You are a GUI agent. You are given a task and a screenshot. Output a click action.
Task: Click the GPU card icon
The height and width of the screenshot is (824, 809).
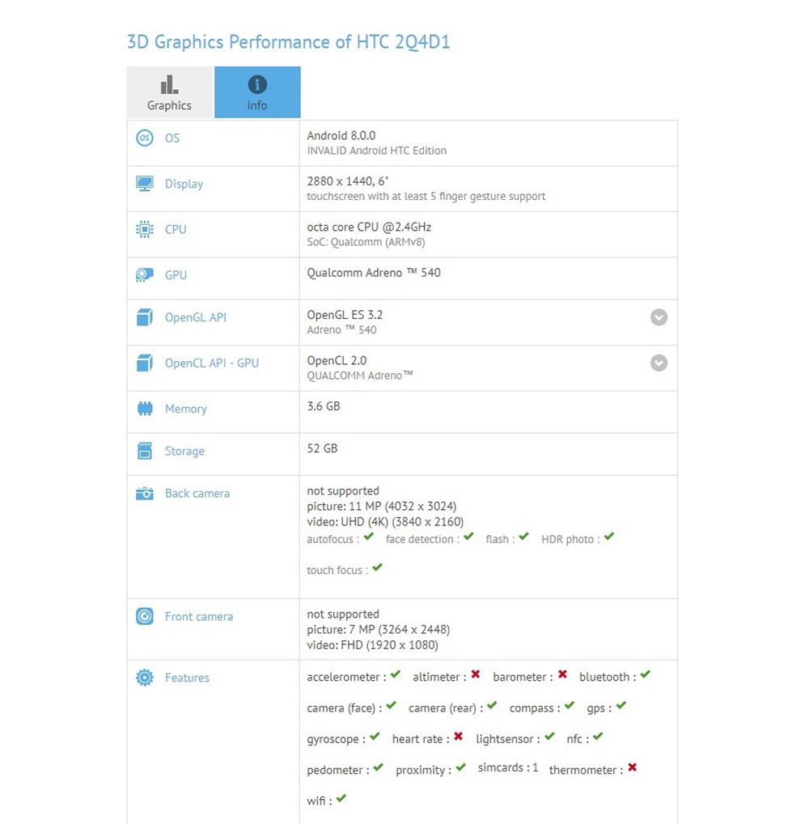(145, 275)
